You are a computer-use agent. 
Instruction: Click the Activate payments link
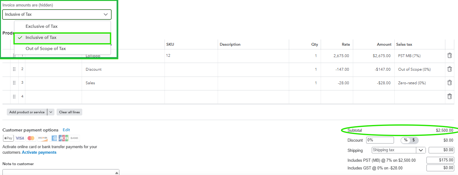39,152
